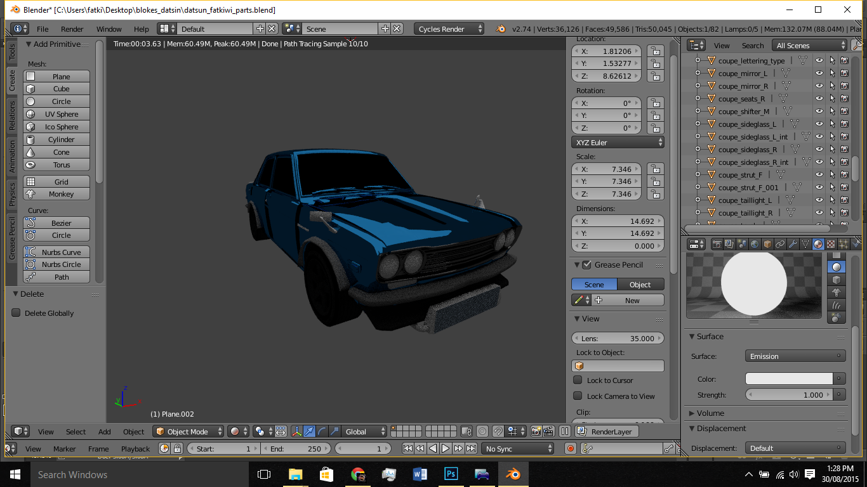Viewport: 867px width, 487px height.
Task: Open the Texture properties checker tab
Action: 830,244
